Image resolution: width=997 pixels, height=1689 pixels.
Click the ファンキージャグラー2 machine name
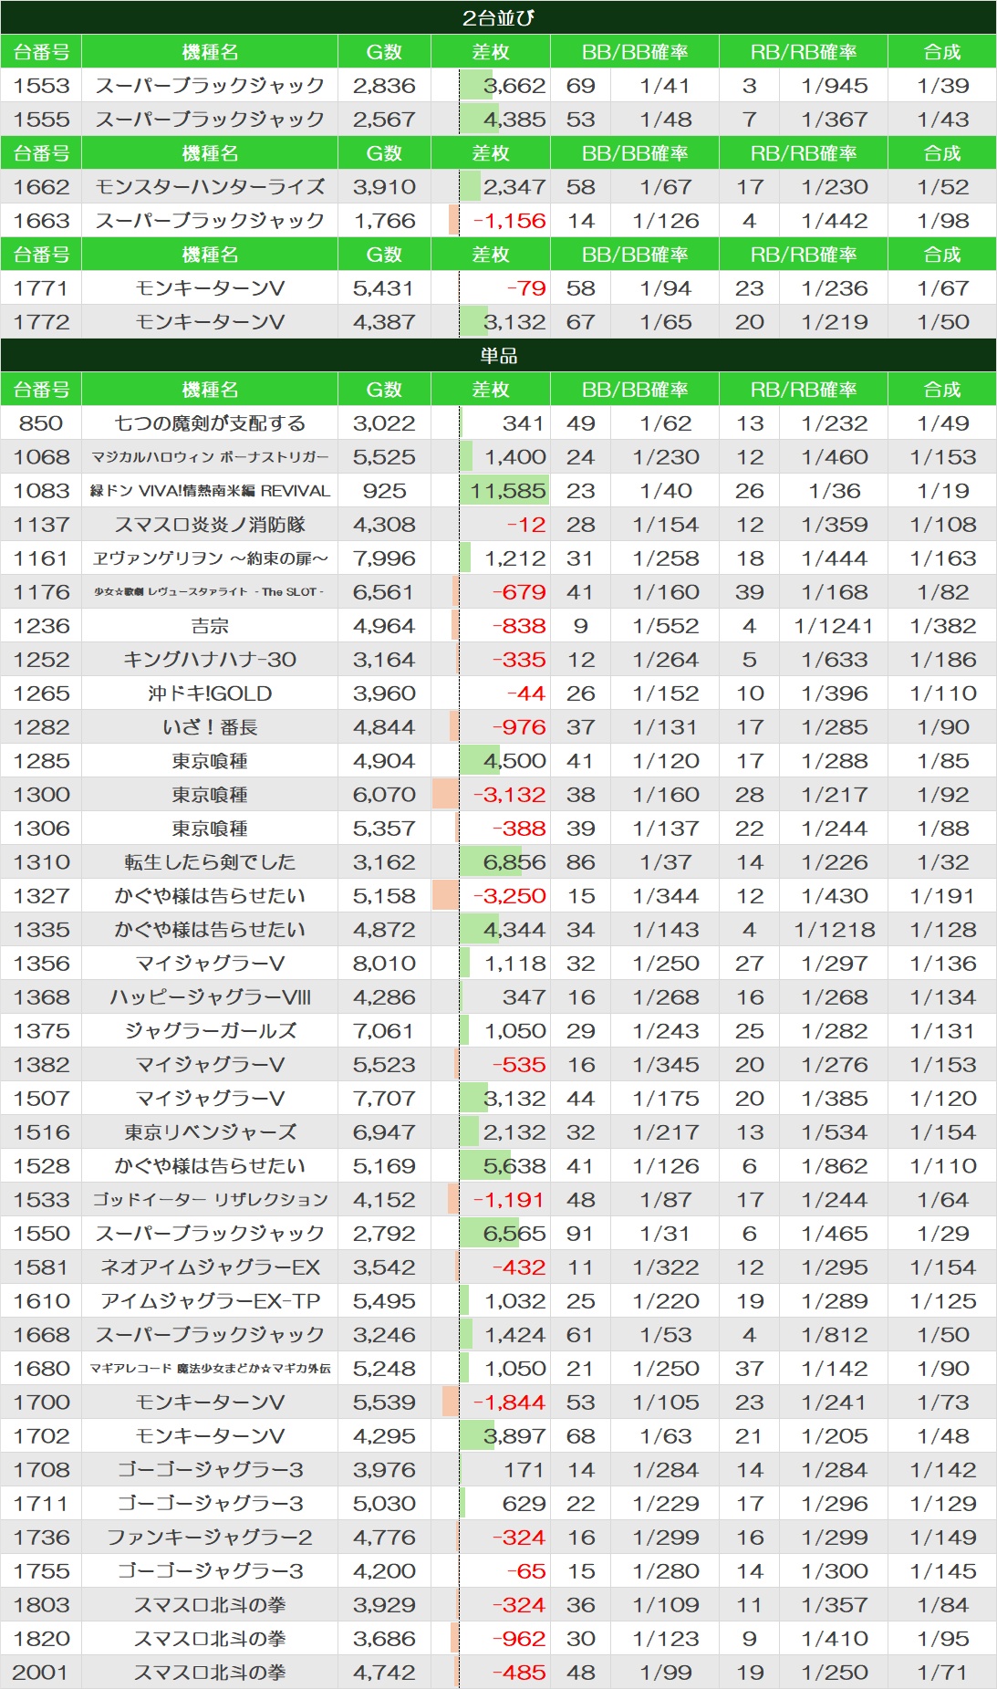point(210,1538)
